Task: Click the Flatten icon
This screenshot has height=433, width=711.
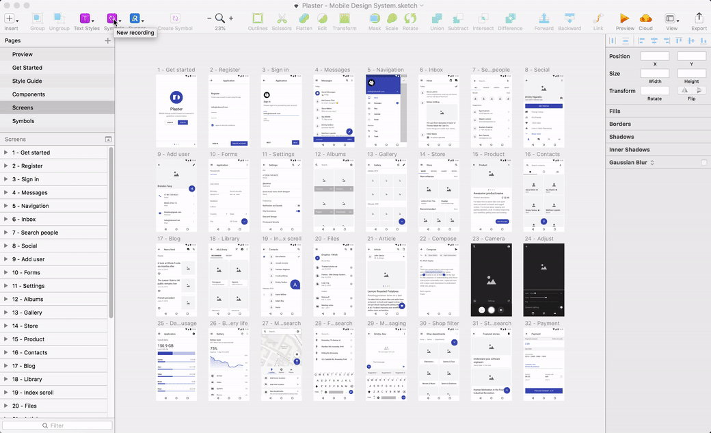Action: (x=304, y=18)
